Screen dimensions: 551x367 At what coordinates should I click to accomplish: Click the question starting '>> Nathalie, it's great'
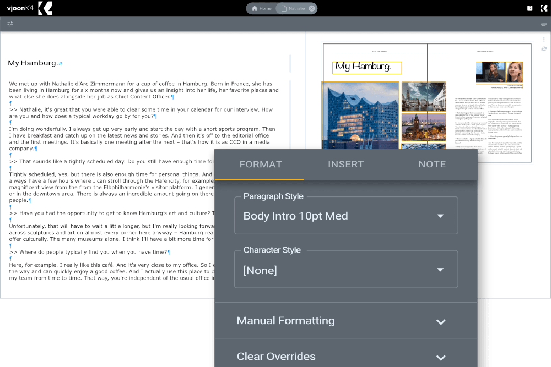[141, 113]
